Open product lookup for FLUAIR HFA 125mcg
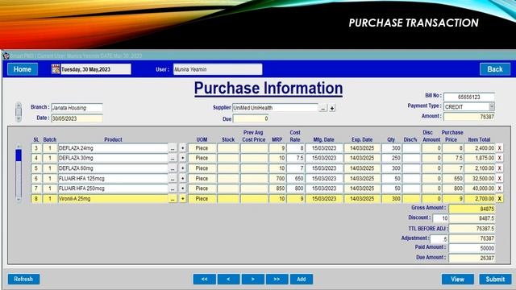The height and width of the screenshot is (290, 516). 173,179
